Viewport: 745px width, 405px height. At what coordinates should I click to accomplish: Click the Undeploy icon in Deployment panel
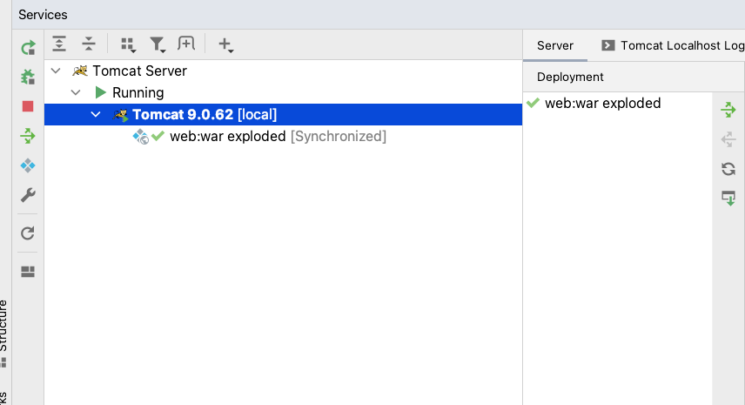[x=728, y=139]
